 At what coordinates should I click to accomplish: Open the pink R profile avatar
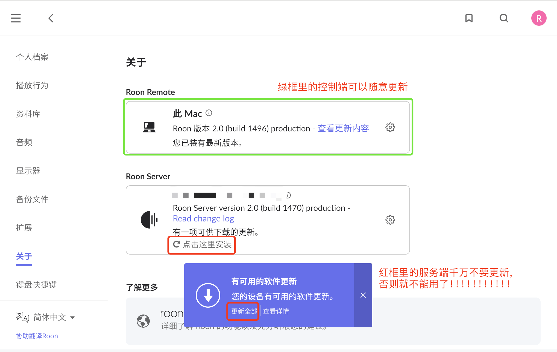coord(539,18)
